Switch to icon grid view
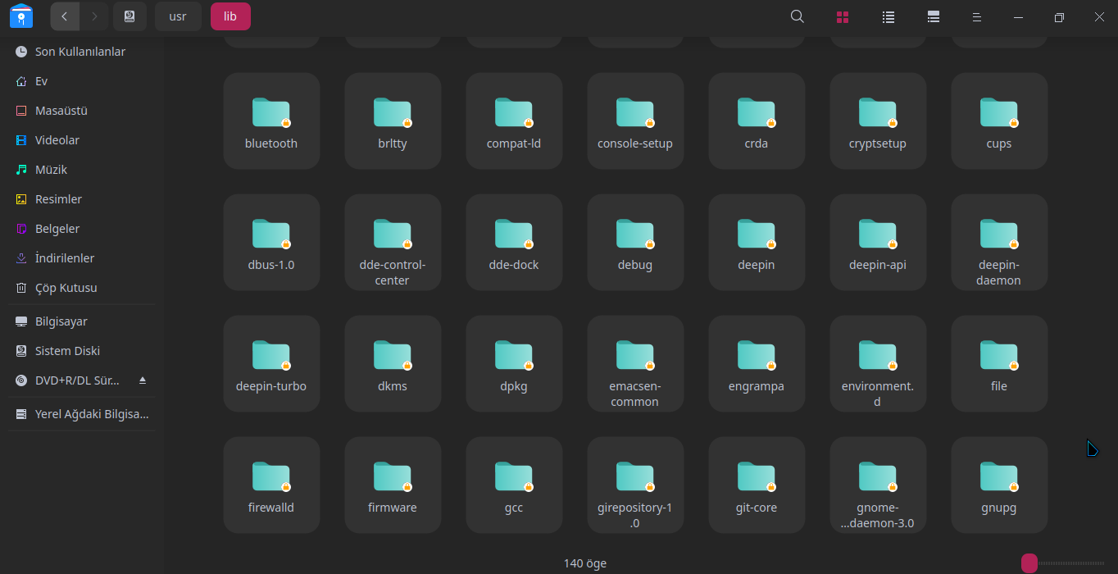 point(843,16)
